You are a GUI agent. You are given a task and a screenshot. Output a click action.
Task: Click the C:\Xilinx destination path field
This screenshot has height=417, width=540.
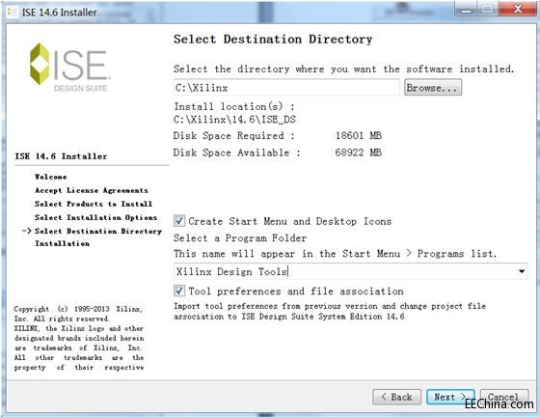coord(286,88)
